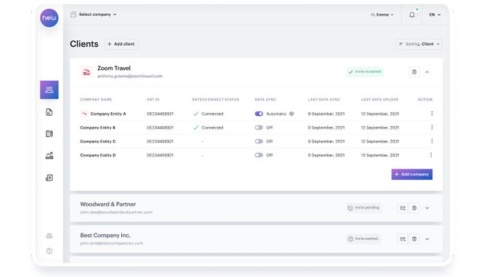This screenshot has width=485, height=277.
Task: Resend invite email to Woodward & Partner
Action: click(x=402, y=208)
